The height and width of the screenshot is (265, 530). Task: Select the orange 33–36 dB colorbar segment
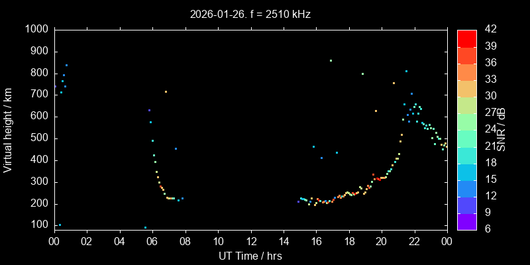[466, 72]
